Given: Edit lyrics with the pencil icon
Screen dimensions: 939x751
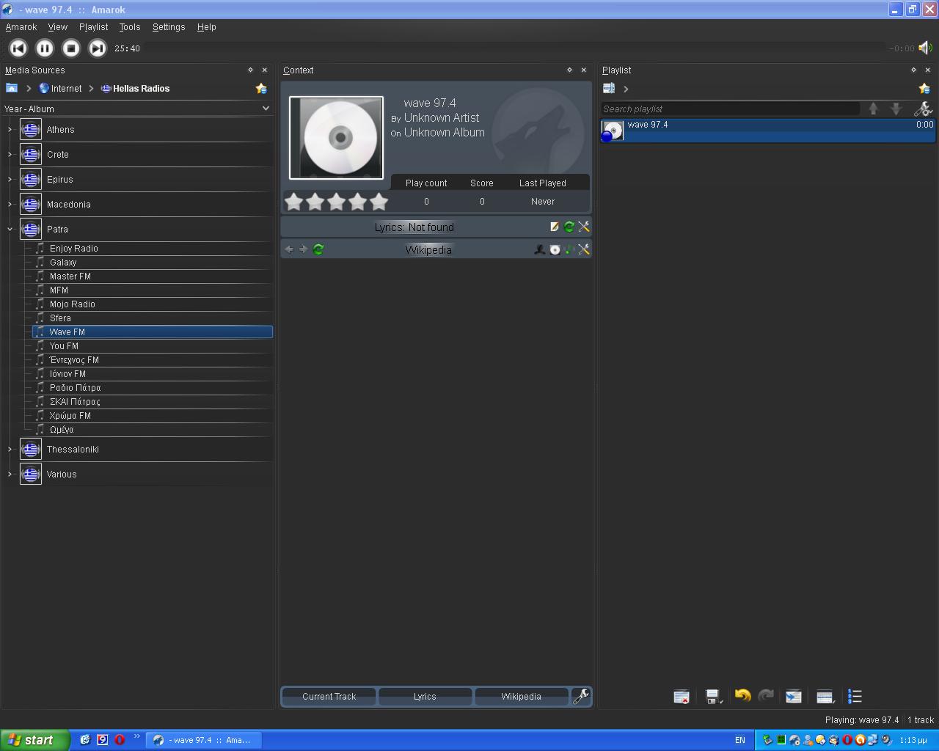Looking at the screenshot, I should pos(555,227).
